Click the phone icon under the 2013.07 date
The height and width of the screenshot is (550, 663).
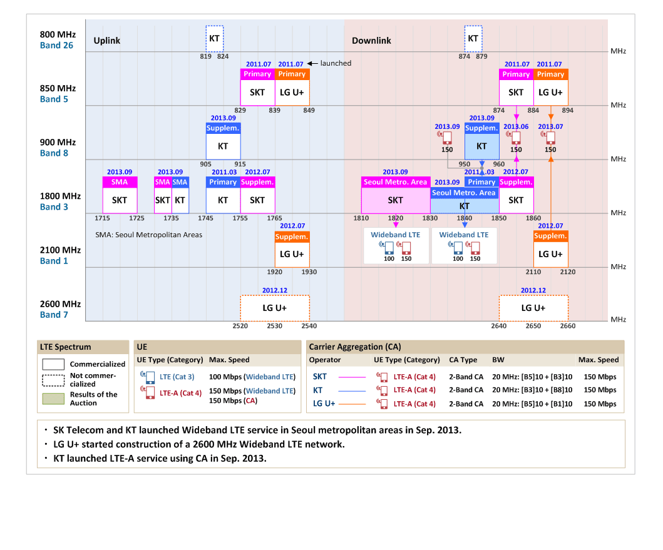click(x=549, y=138)
